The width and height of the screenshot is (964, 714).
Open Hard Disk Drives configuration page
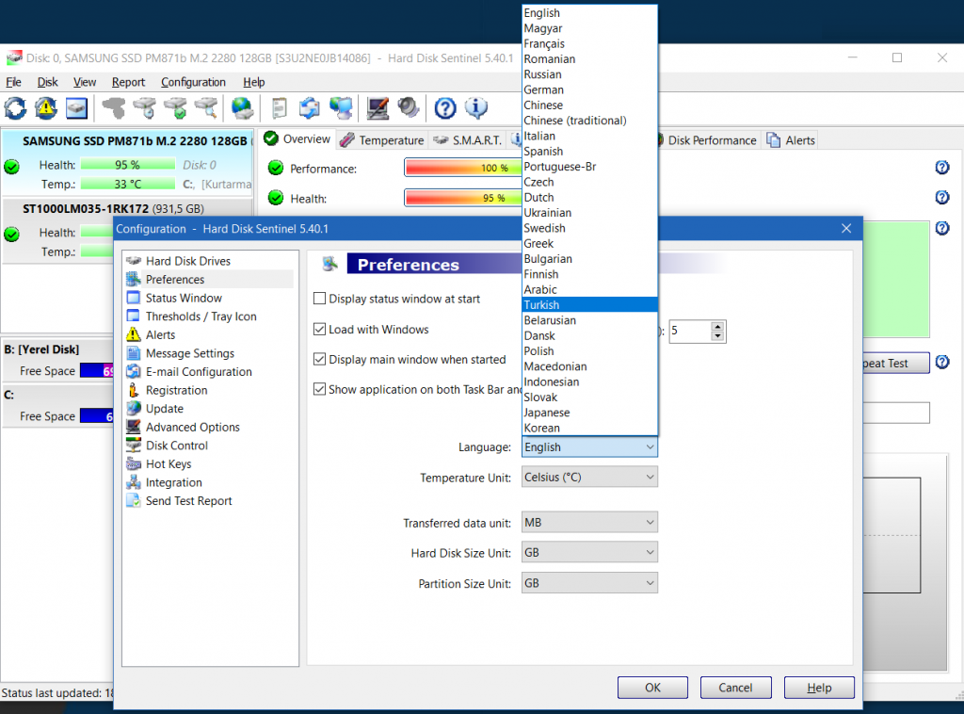coord(188,261)
